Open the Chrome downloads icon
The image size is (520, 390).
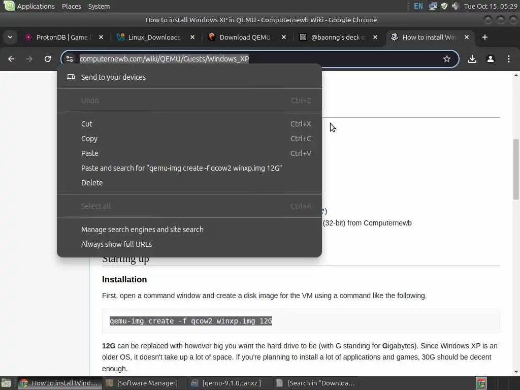point(472,59)
